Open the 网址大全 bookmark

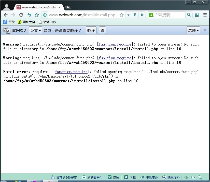26,22
